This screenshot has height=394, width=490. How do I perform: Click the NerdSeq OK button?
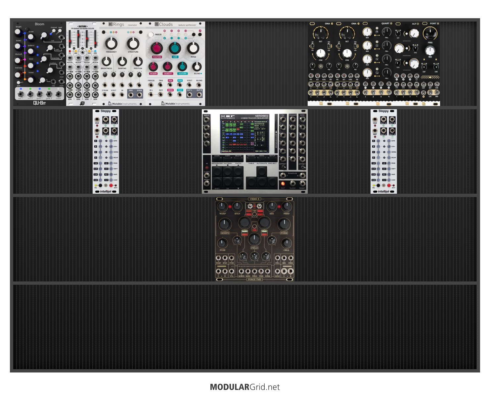point(228,182)
